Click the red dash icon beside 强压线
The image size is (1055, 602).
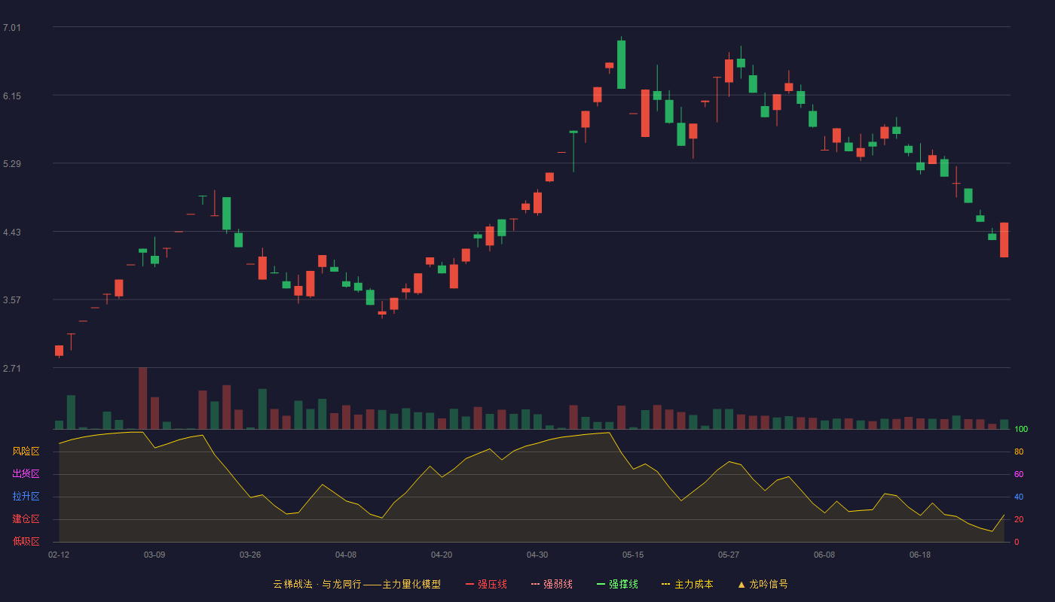point(470,584)
